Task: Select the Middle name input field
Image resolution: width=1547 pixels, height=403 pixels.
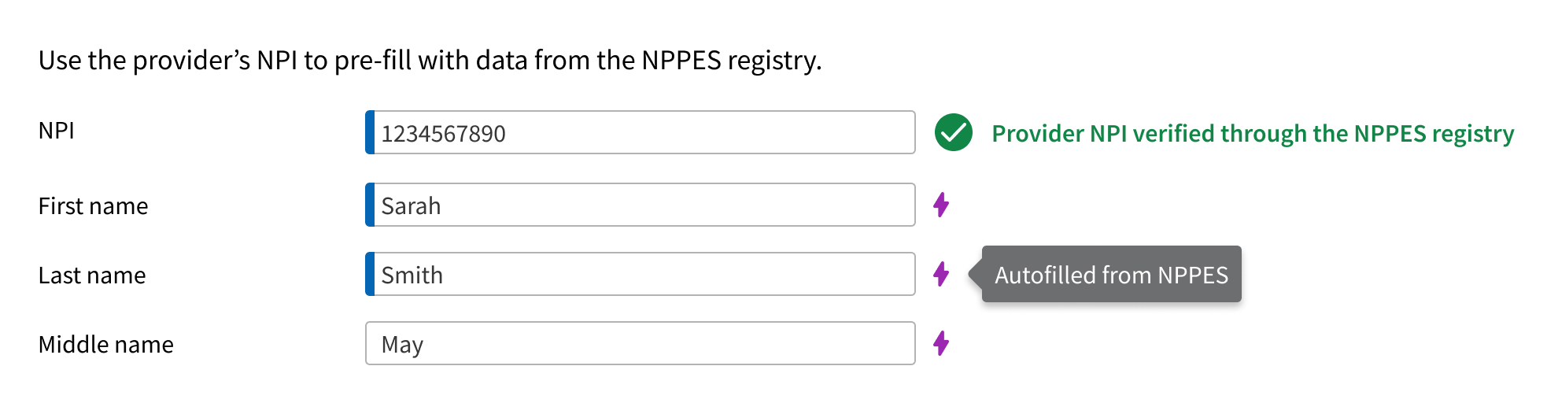Action: click(x=641, y=343)
